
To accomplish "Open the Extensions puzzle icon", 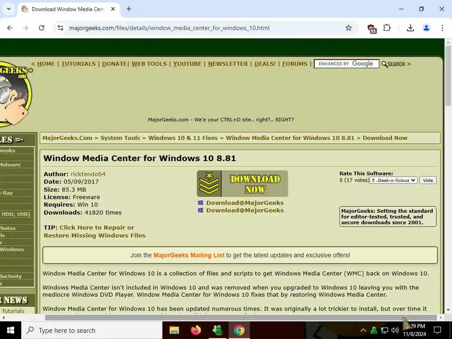I will click(x=387, y=28).
